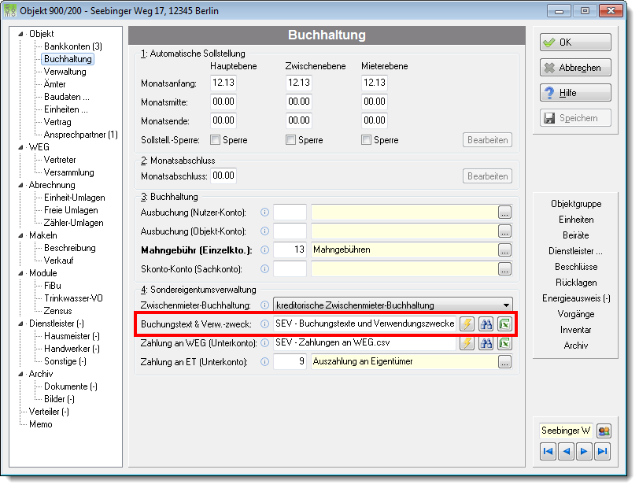
Task: Open Excel export icon beside Zahlung an WEG
Action: point(504,343)
